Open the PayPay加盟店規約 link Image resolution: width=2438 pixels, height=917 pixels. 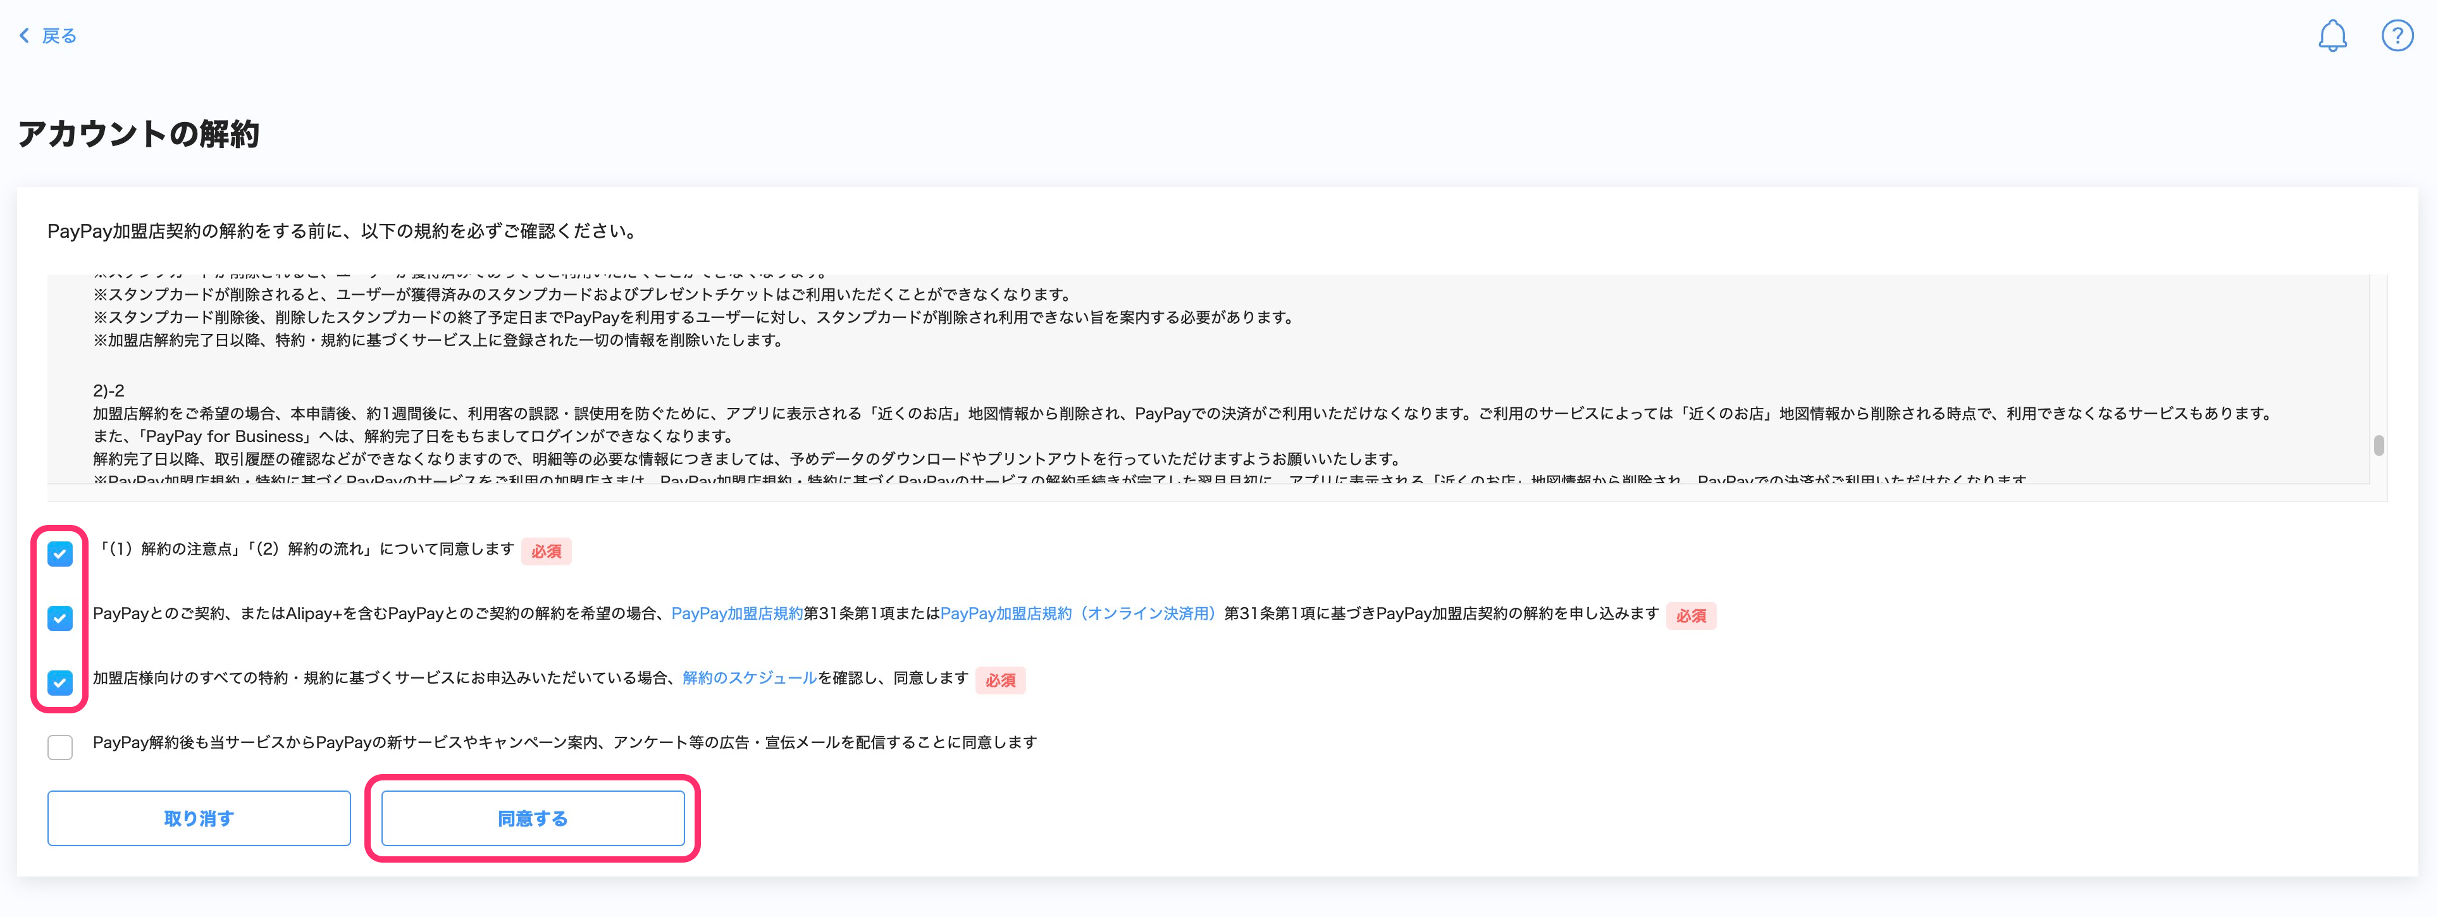736,613
